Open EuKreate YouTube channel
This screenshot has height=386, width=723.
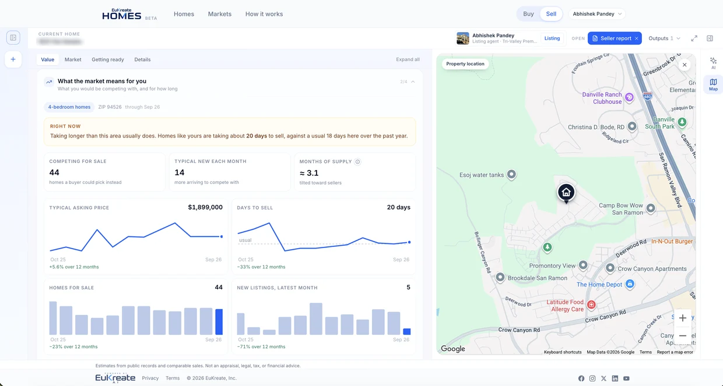click(626, 378)
